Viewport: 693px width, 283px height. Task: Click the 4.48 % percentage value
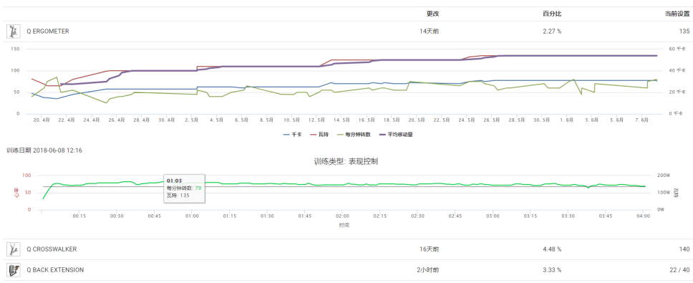coord(553,249)
